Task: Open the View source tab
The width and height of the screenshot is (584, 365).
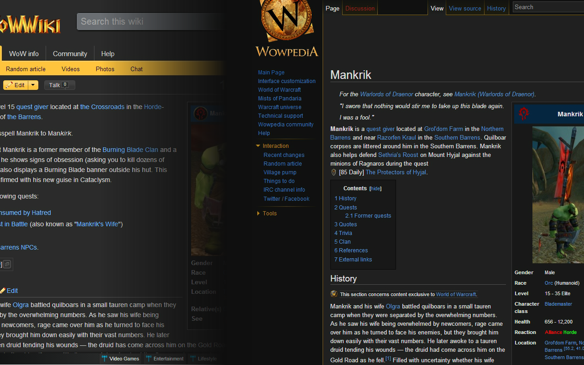Action: [465, 8]
